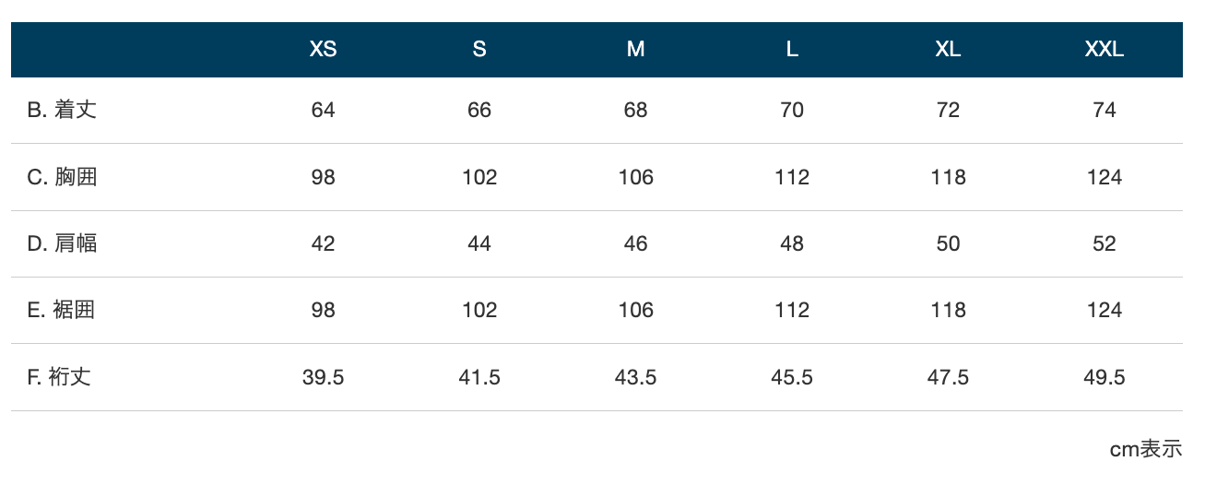Image resolution: width=1217 pixels, height=485 pixels.
Task: Choose the L size header
Action: click(x=792, y=50)
